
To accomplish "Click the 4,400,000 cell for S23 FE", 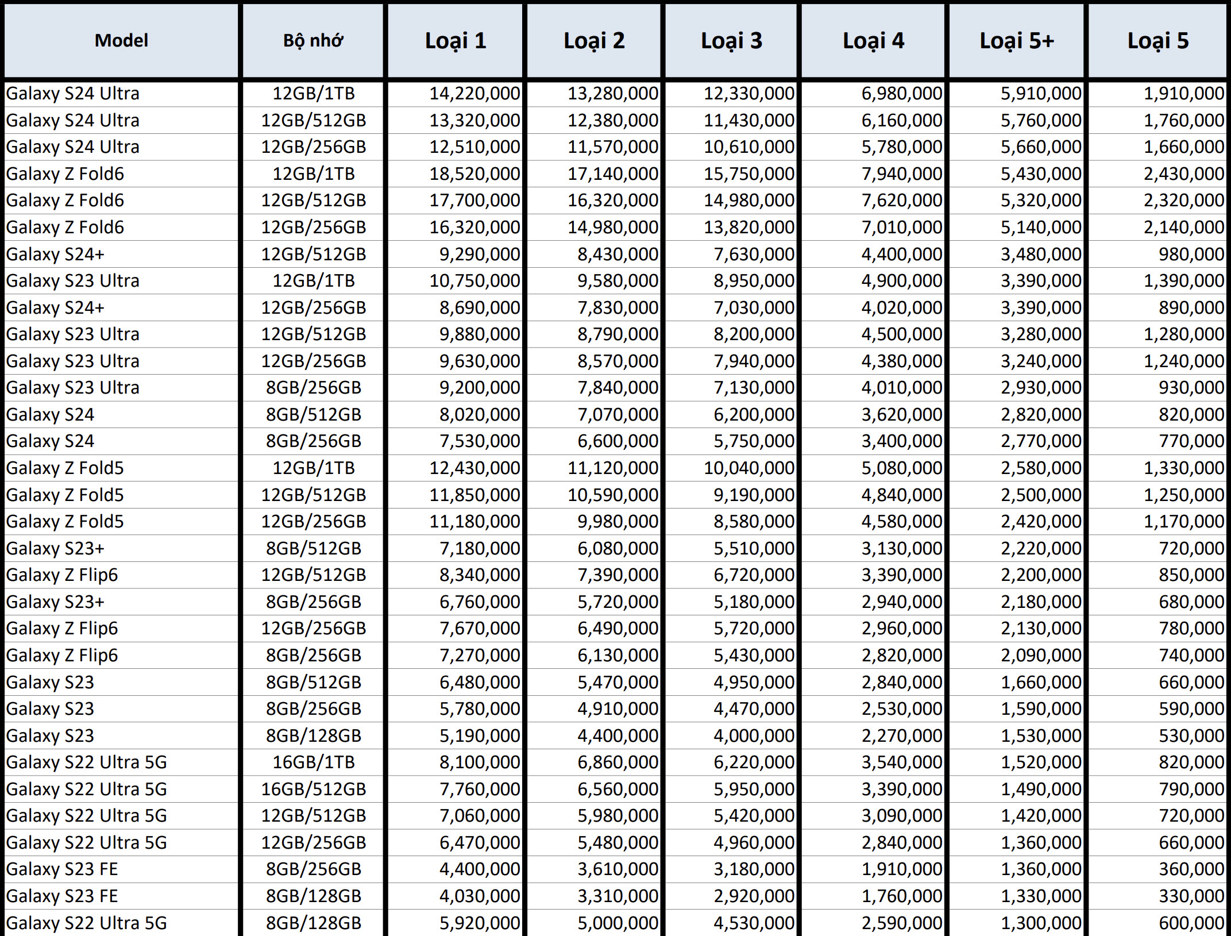I will point(456,869).
